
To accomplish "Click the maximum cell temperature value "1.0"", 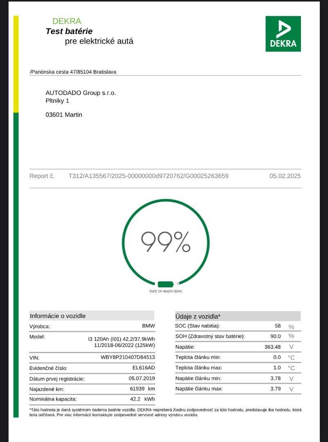I will coord(277,368).
